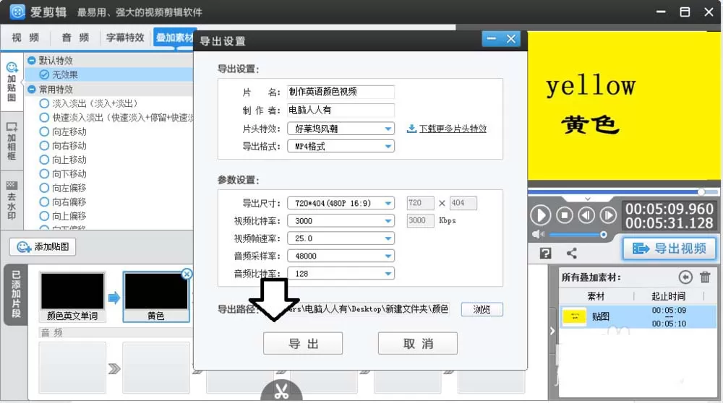Screen dimensions: 723x403
Task: Step back one frame in preview
Action: coord(586,215)
